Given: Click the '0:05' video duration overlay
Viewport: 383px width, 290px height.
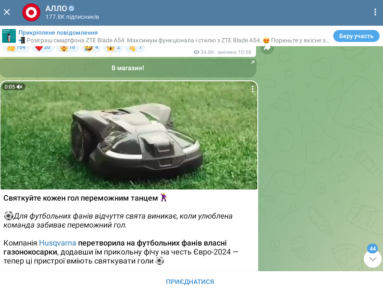Looking at the screenshot, I should click(x=9, y=87).
